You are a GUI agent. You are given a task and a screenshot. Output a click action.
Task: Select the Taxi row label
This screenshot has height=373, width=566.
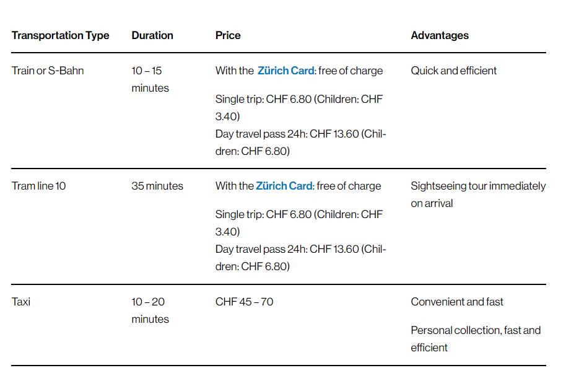pyautogui.click(x=21, y=302)
